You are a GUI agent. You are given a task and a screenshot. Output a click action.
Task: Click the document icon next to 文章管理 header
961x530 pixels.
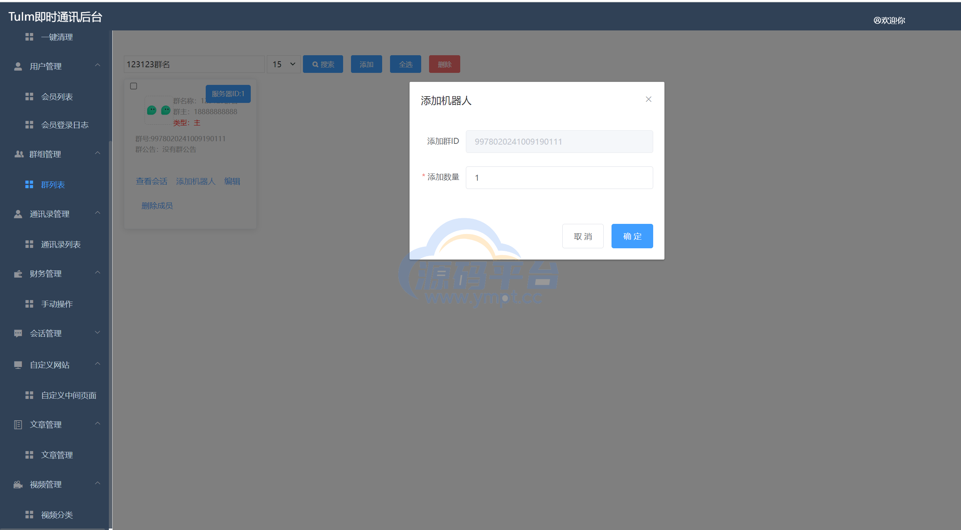tap(18, 424)
